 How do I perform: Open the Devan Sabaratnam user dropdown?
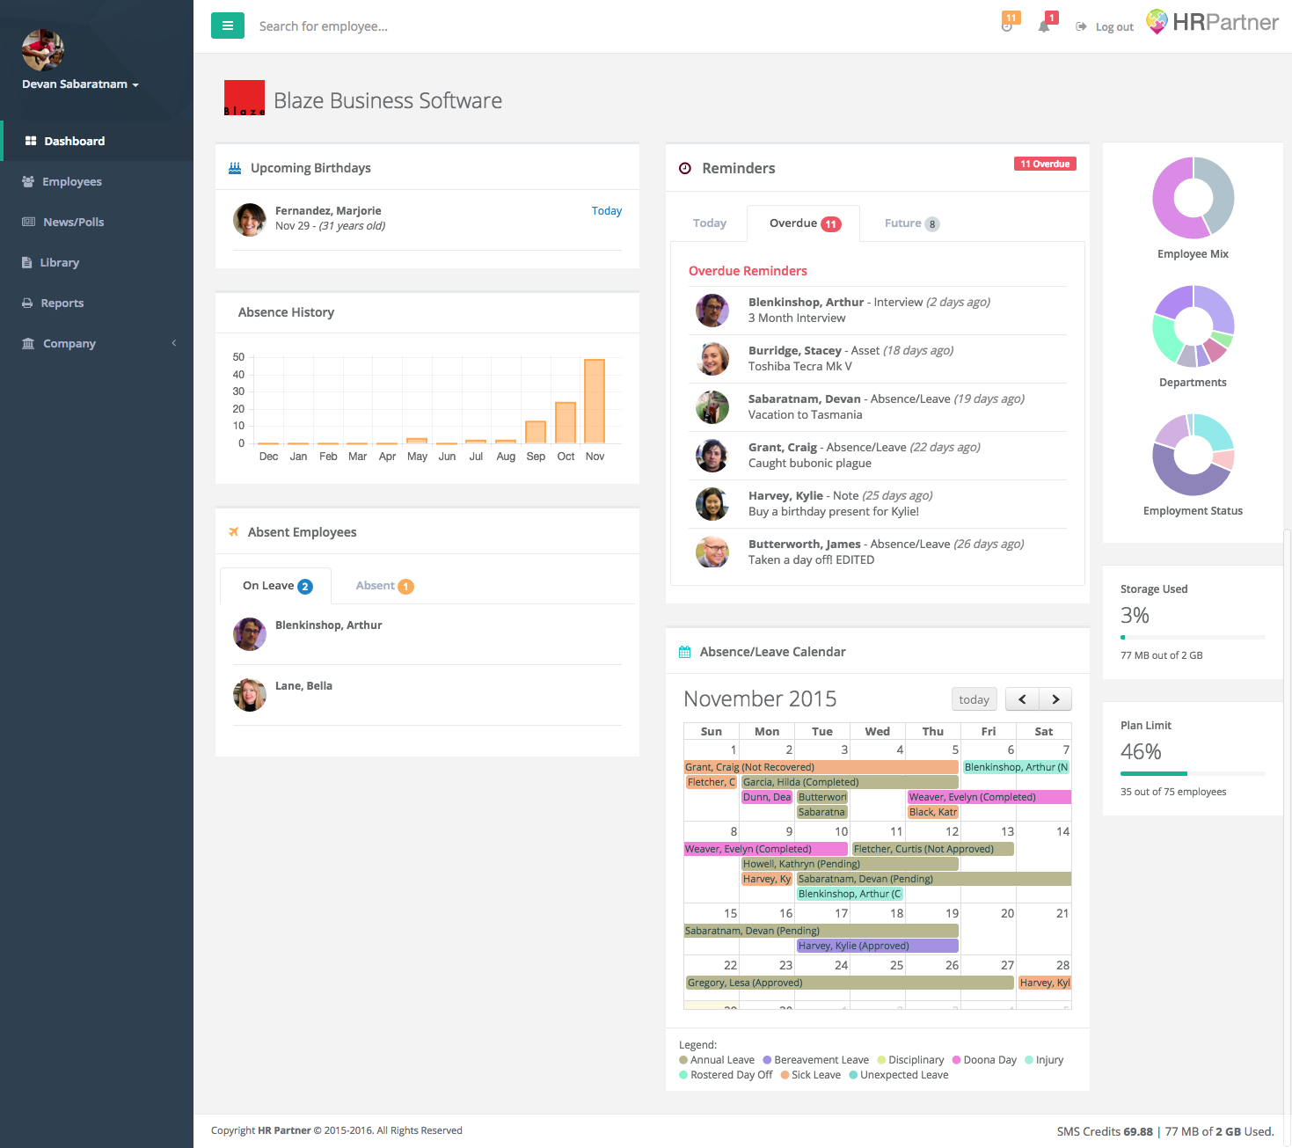click(80, 84)
